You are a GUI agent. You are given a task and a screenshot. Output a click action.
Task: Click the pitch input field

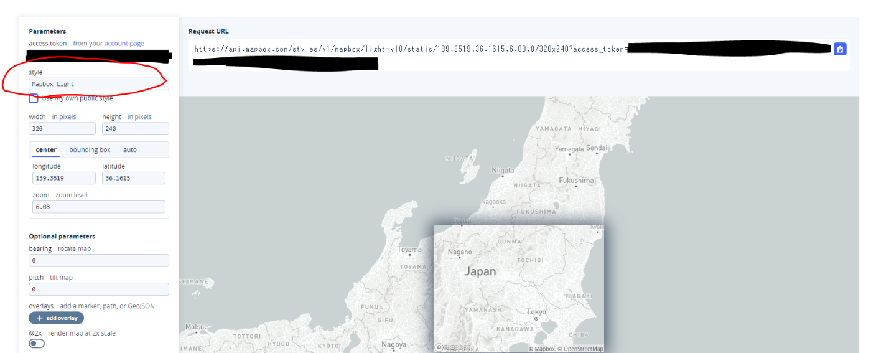coord(99,289)
